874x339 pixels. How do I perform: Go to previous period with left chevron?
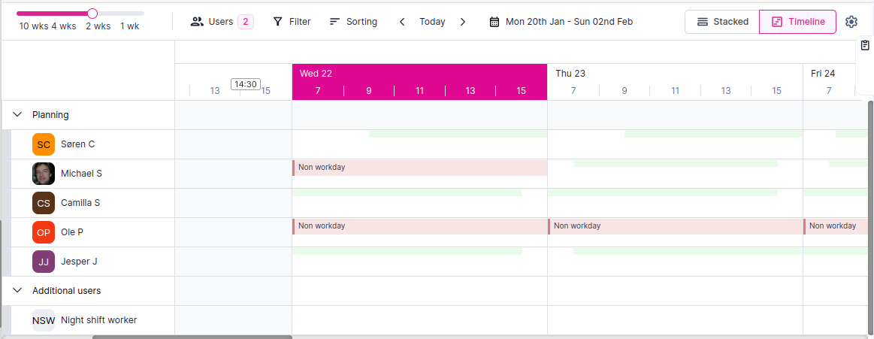[x=402, y=22]
